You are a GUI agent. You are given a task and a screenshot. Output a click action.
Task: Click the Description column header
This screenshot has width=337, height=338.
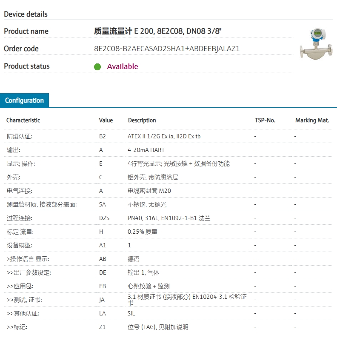coord(142,120)
